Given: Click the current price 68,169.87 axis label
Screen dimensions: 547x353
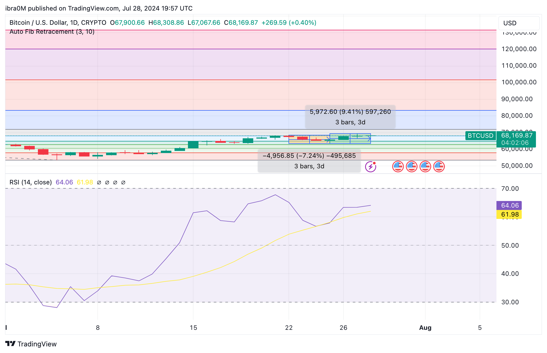Looking at the screenshot, I should point(517,135).
